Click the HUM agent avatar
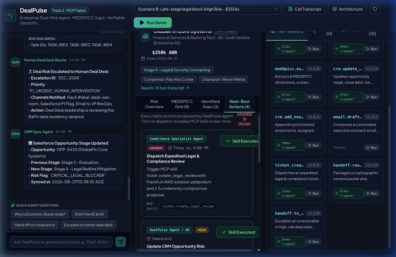This screenshot has height=257, width=396. [x=15, y=62]
